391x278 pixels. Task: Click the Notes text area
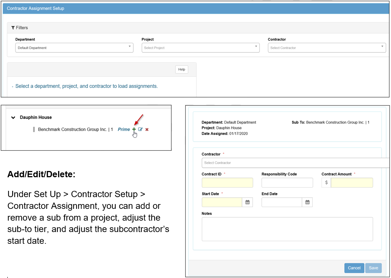point(287,229)
